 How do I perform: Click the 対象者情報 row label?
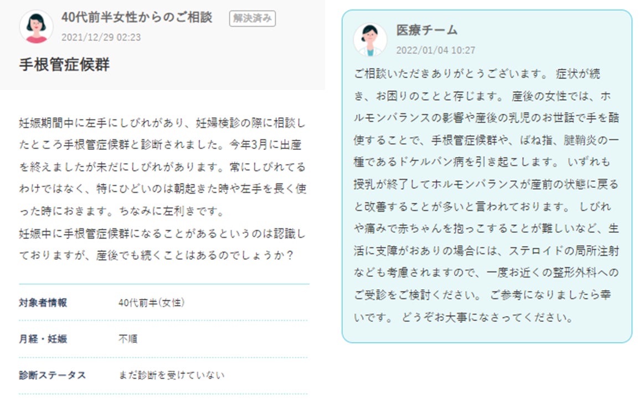(x=43, y=302)
